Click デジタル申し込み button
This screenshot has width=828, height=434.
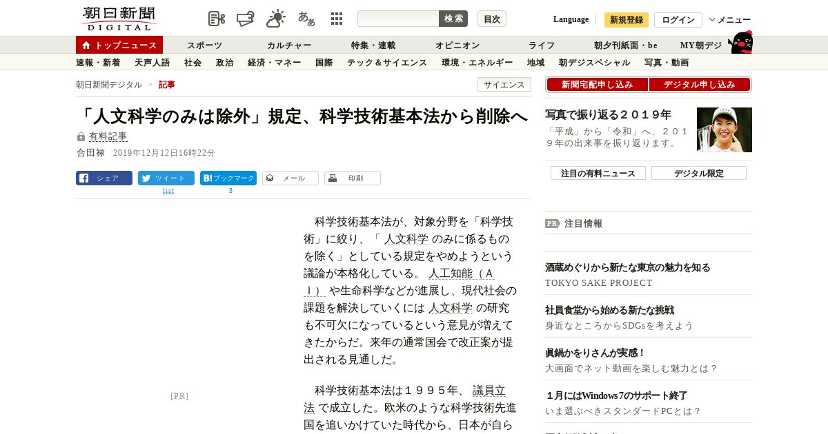point(700,85)
